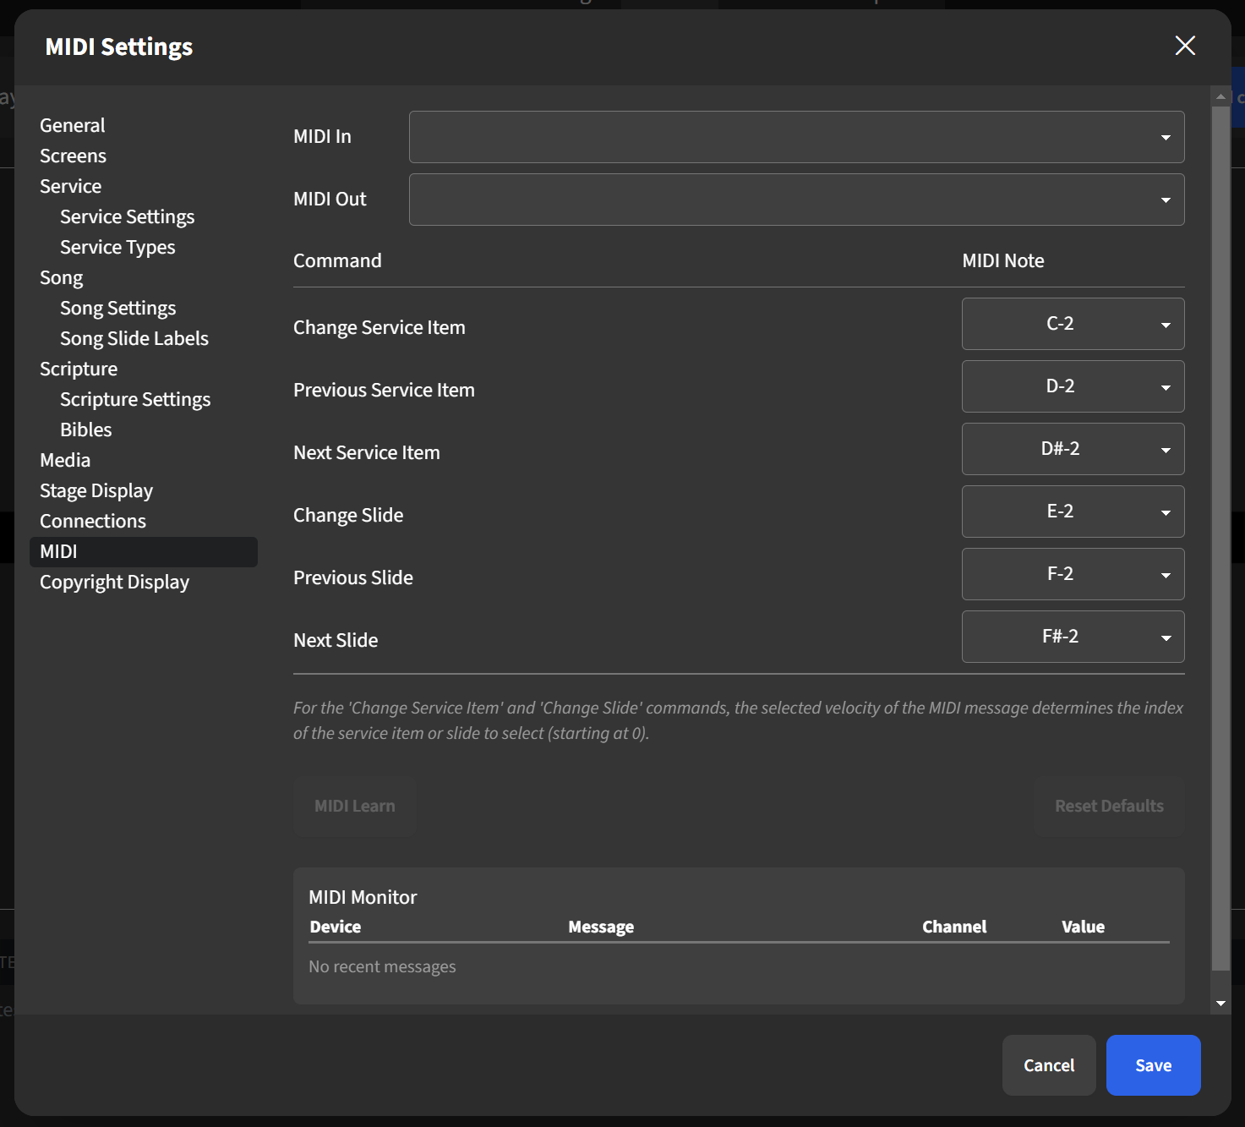Open the MIDI Out device dropdown
1245x1127 pixels.
click(795, 200)
